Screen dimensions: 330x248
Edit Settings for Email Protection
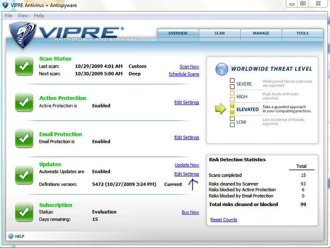click(x=187, y=137)
